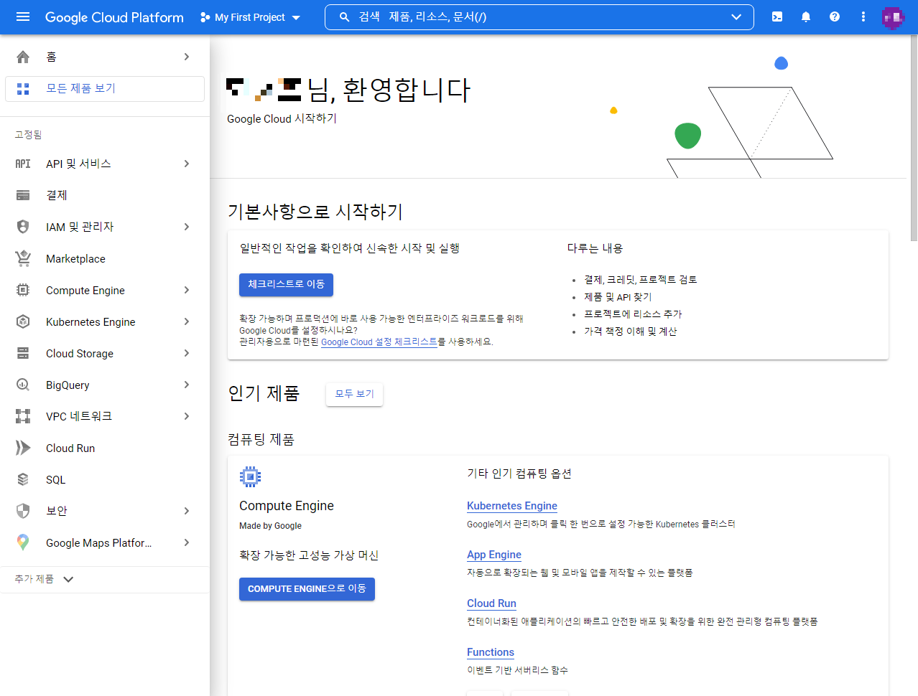Open the My First Project selector
This screenshot has height=696, width=918.
click(249, 17)
